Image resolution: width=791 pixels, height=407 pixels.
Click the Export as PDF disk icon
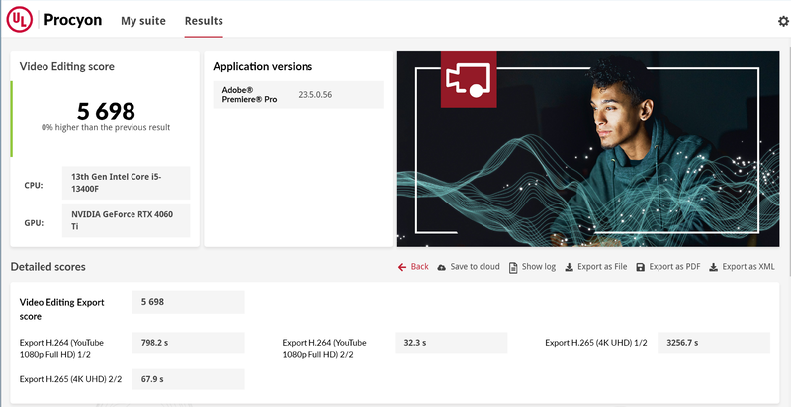640,267
